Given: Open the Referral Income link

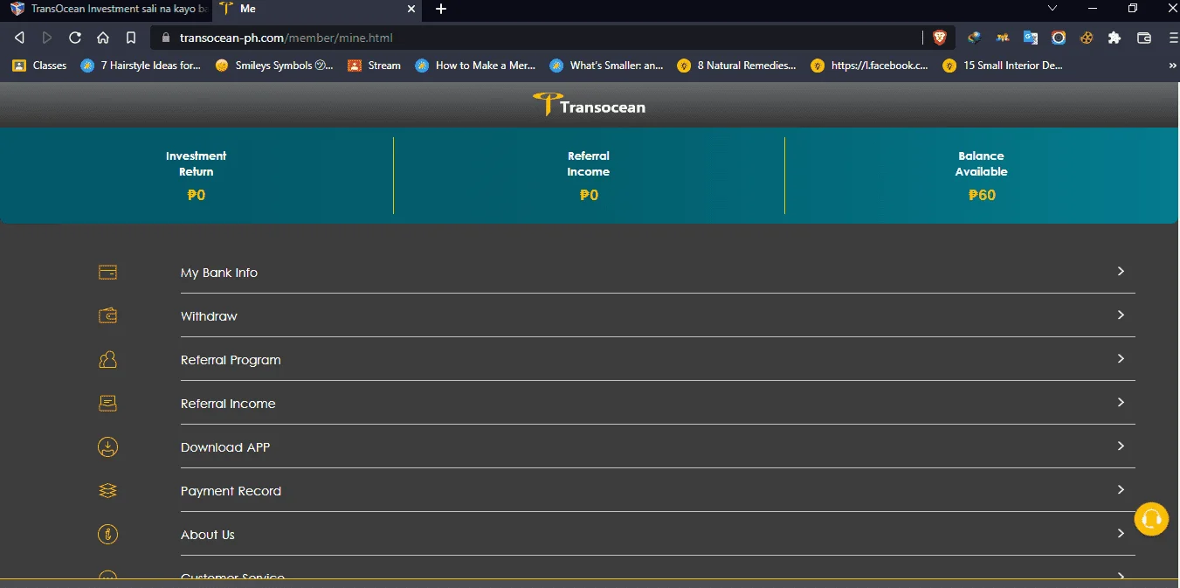Looking at the screenshot, I should pos(228,404).
